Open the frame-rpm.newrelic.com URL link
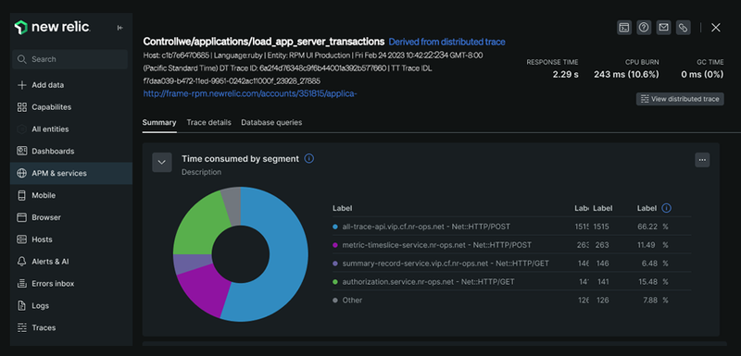 [x=250, y=93]
